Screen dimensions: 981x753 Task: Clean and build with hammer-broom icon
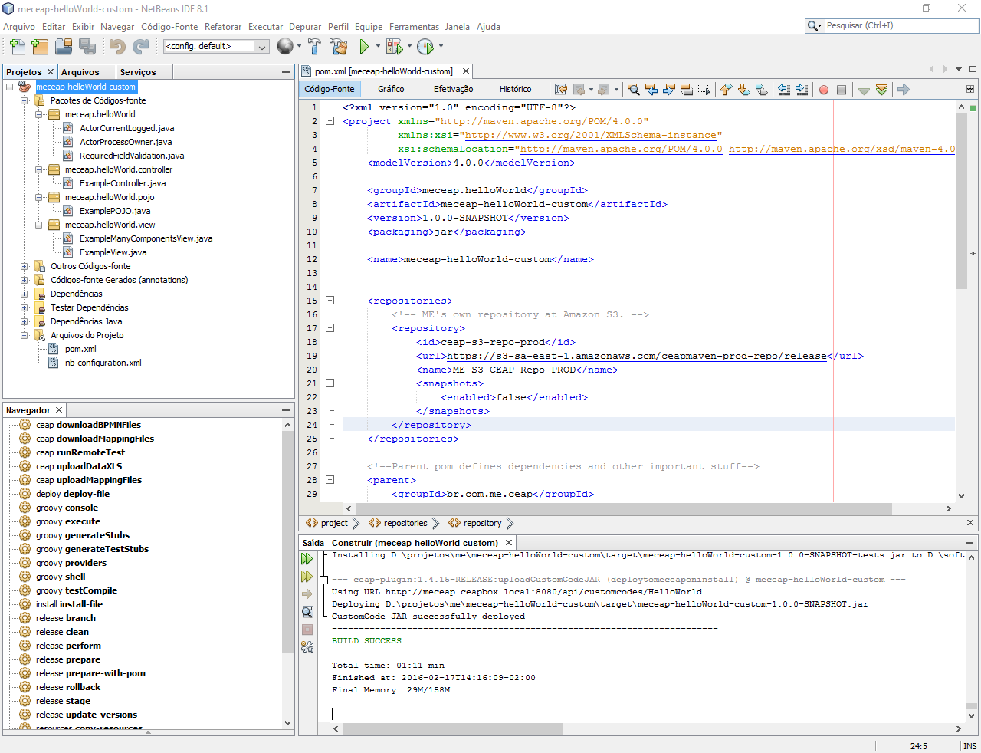click(x=339, y=47)
